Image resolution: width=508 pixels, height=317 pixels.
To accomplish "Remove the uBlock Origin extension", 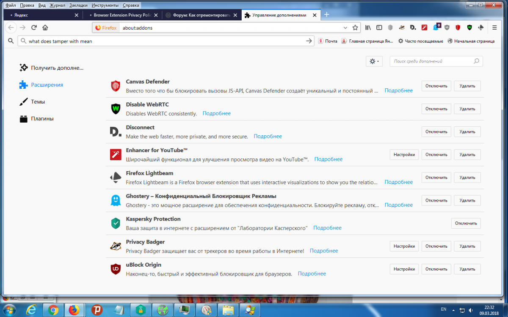I will tap(467, 269).
